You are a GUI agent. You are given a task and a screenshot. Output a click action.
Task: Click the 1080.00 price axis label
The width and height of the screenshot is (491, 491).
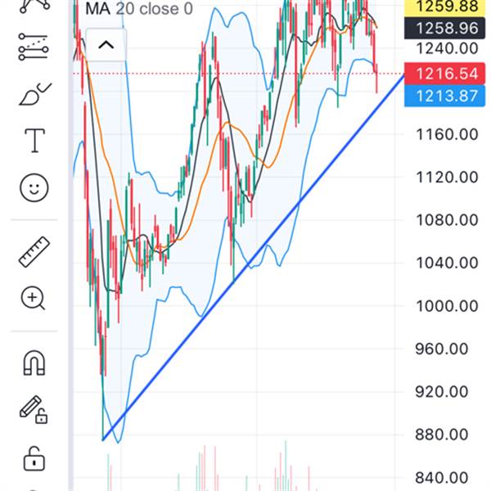point(447,220)
